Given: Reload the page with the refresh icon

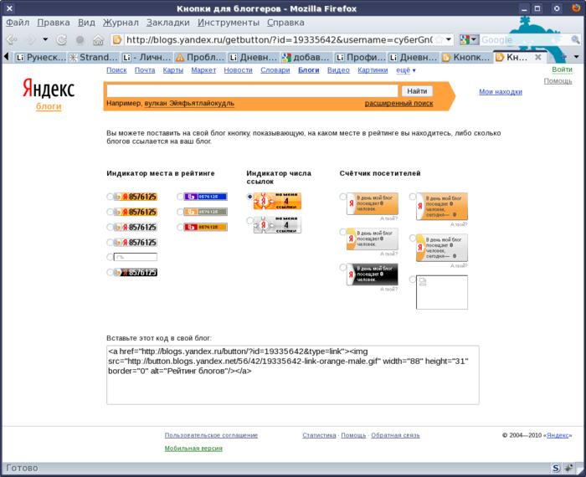Looking at the screenshot, I should tap(61, 39).
